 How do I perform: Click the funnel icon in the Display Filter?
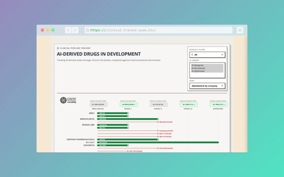pyautogui.click(x=192, y=55)
